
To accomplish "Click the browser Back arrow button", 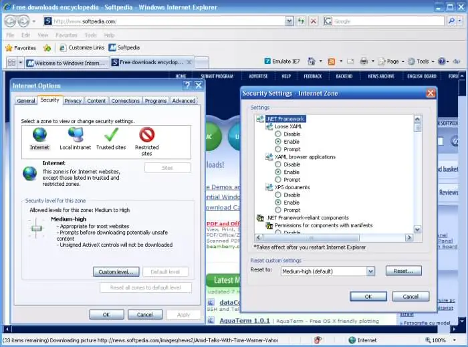I will coord(10,21).
